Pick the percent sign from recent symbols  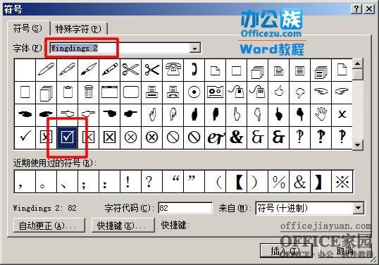pos(279,182)
